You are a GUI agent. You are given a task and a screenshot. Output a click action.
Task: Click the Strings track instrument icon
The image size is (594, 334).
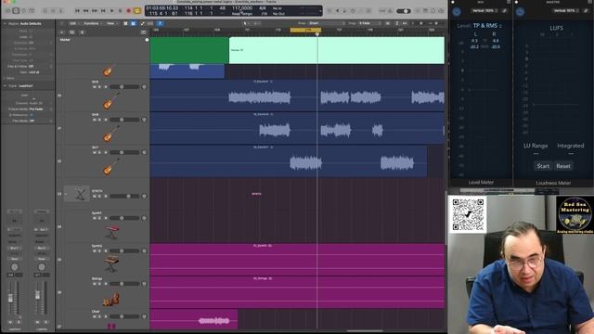(111, 299)
